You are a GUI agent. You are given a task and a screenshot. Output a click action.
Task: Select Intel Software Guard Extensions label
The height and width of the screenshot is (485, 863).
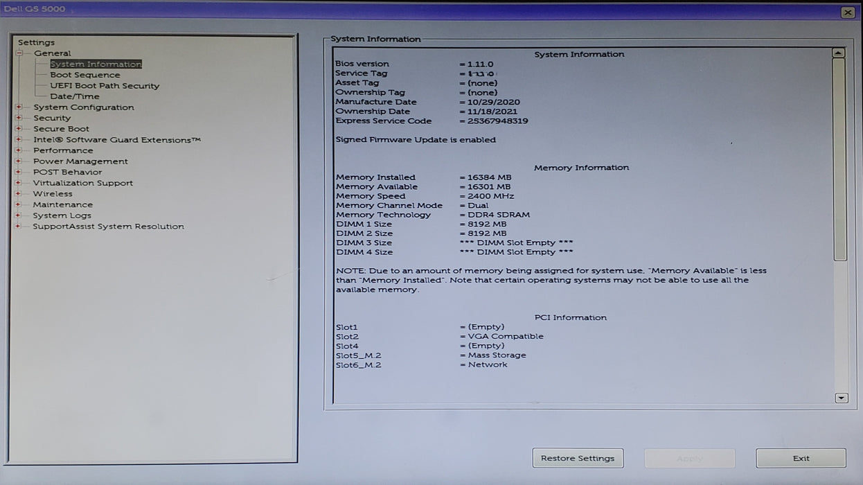117,140
